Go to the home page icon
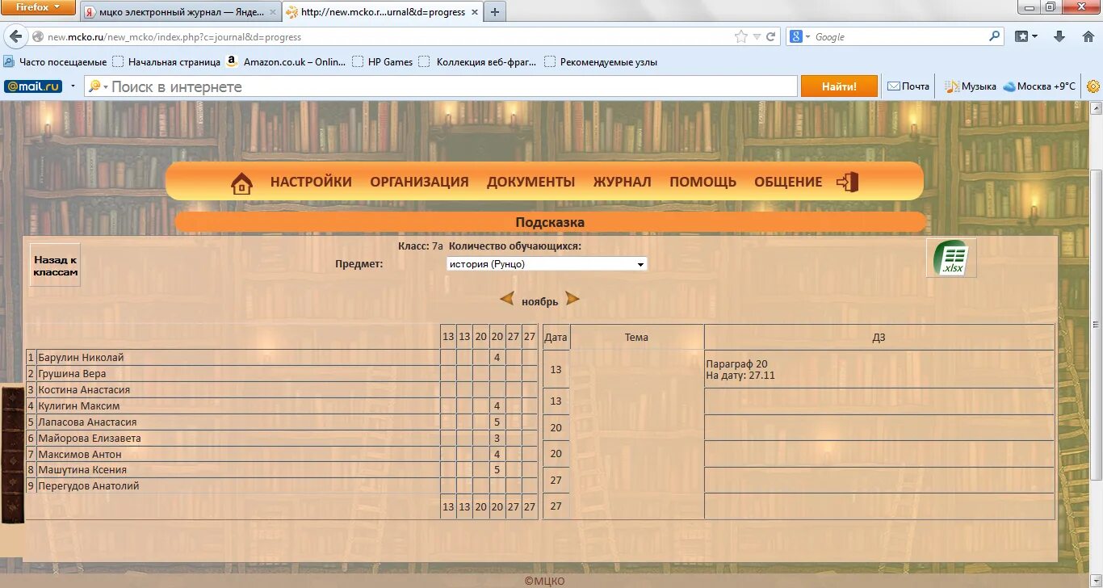The width and height of the screenshot is (1103, 588). point(241,183)
